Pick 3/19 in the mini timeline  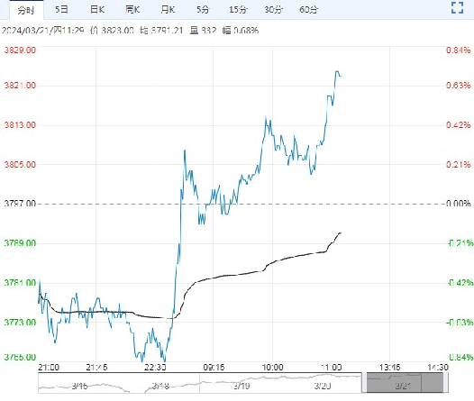242,386
